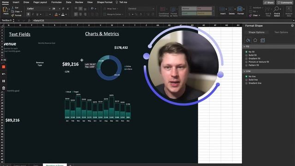
Task: Click the Insert cells icon
Action: click(x=222, y=9)
